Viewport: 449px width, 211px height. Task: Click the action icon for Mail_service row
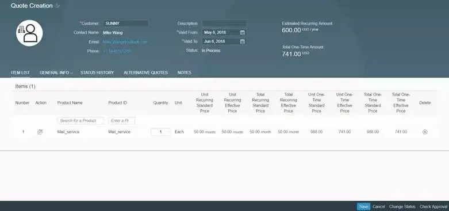tap(40, 132)
